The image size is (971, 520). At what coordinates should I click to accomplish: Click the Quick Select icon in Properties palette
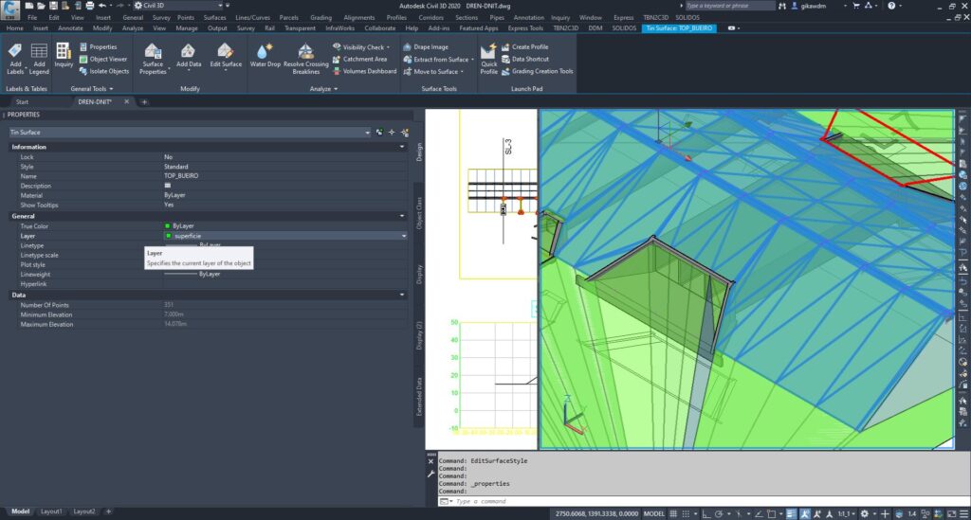(x=404, y=133)
